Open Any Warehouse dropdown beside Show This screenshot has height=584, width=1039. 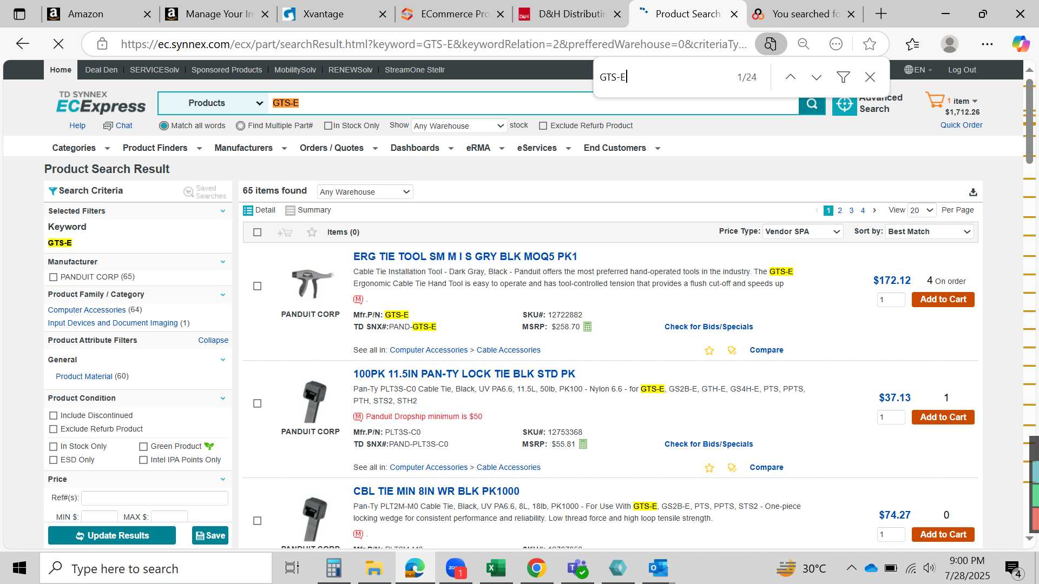459,126
